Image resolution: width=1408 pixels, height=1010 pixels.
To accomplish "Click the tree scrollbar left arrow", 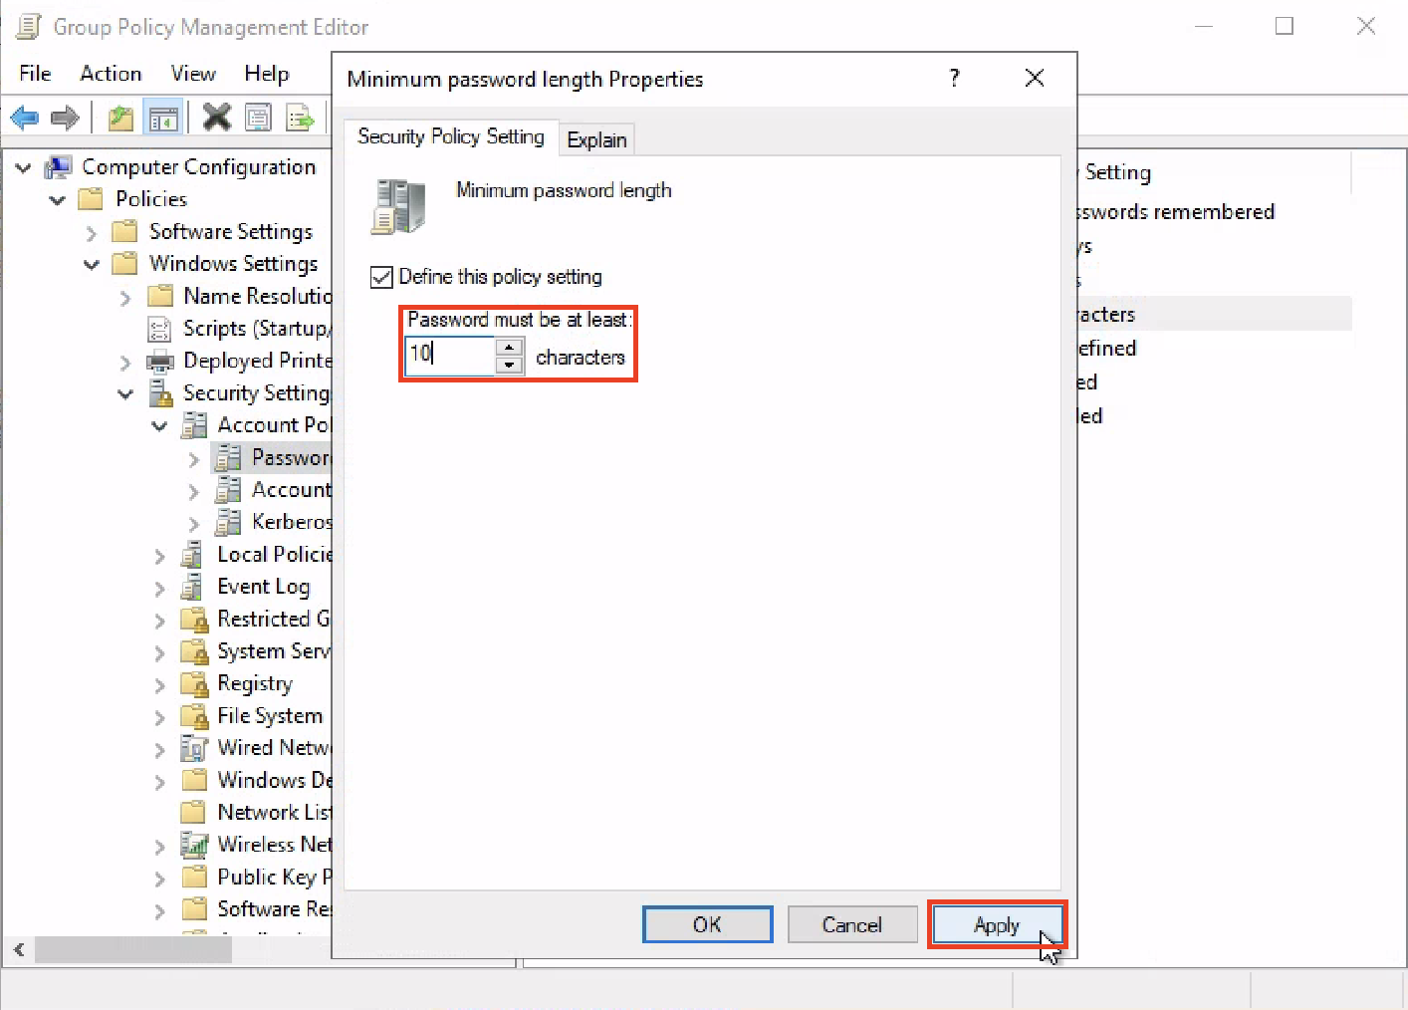I will click(18, 950).
